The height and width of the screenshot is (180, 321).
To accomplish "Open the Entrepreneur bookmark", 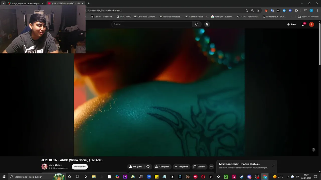I will point(274,17).
